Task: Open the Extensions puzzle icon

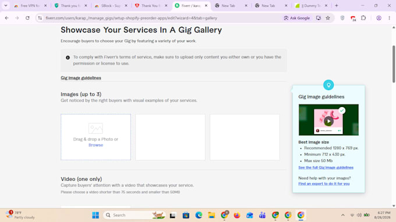Action: point(363,18)
